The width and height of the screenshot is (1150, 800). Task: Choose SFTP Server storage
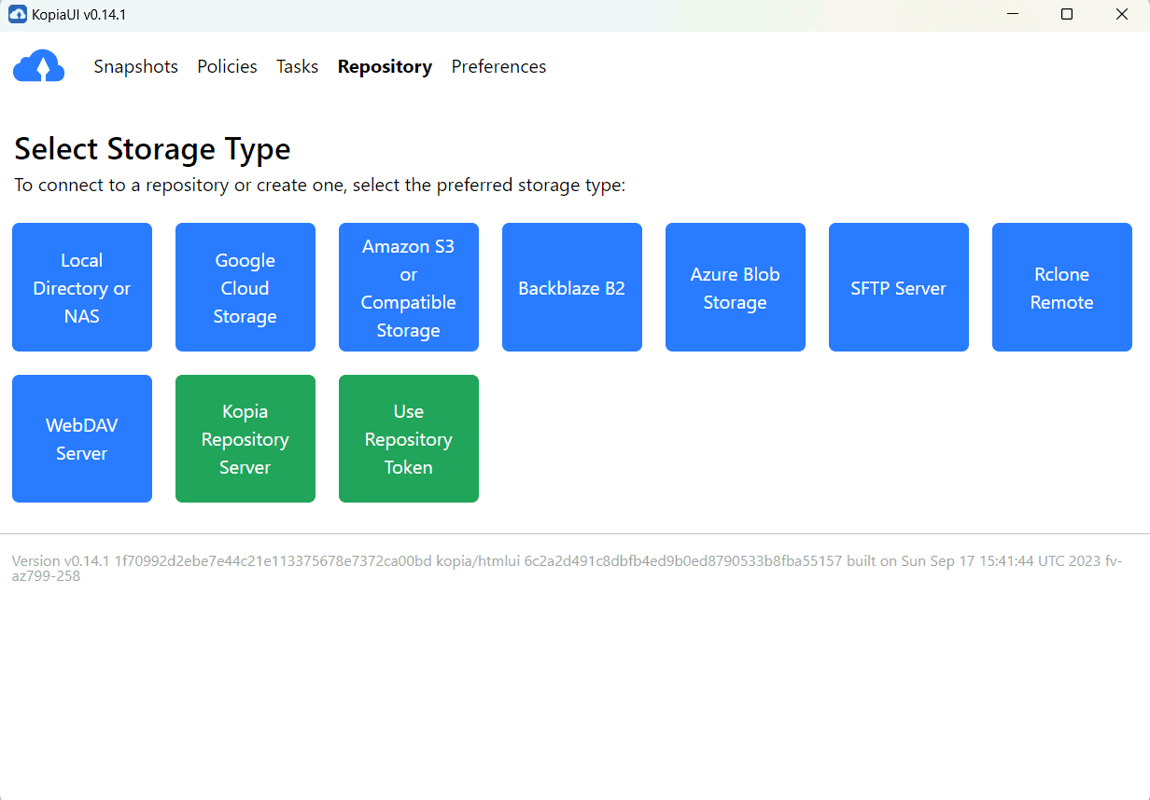pyautogui.click(x=899, y=287)
